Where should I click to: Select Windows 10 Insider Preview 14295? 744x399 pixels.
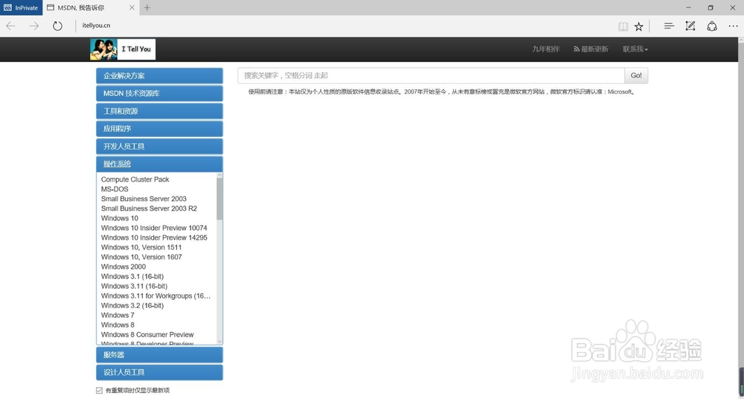click(154, 237)
